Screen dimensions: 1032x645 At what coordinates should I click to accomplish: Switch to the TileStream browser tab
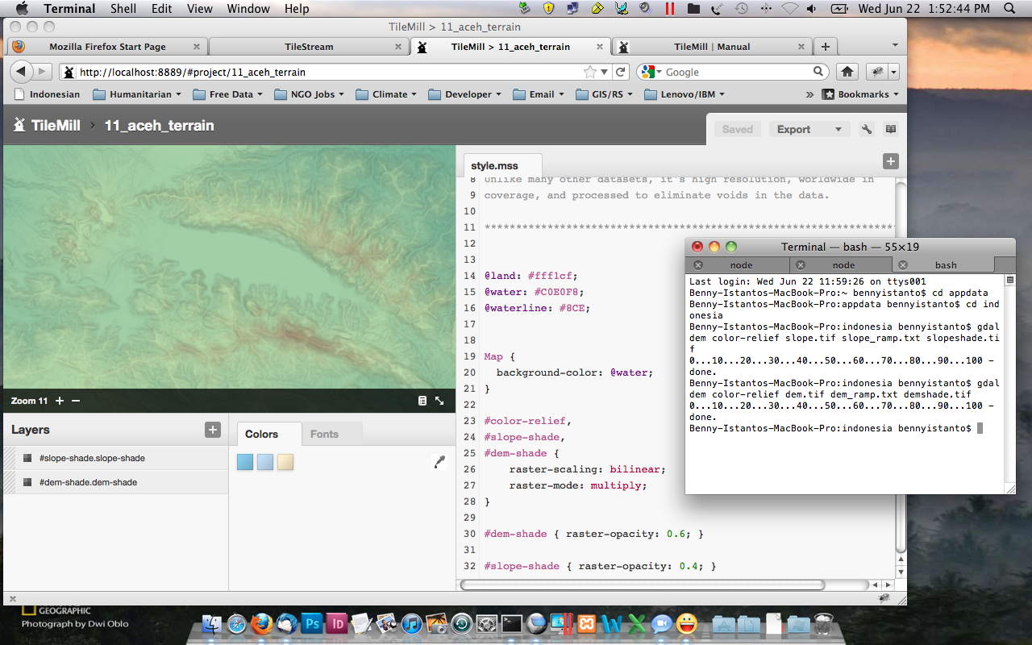click(x=309, y=47)
